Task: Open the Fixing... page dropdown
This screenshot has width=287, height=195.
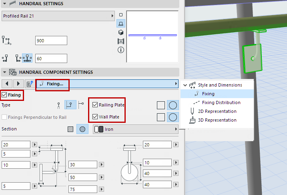Action: (107, 84)
